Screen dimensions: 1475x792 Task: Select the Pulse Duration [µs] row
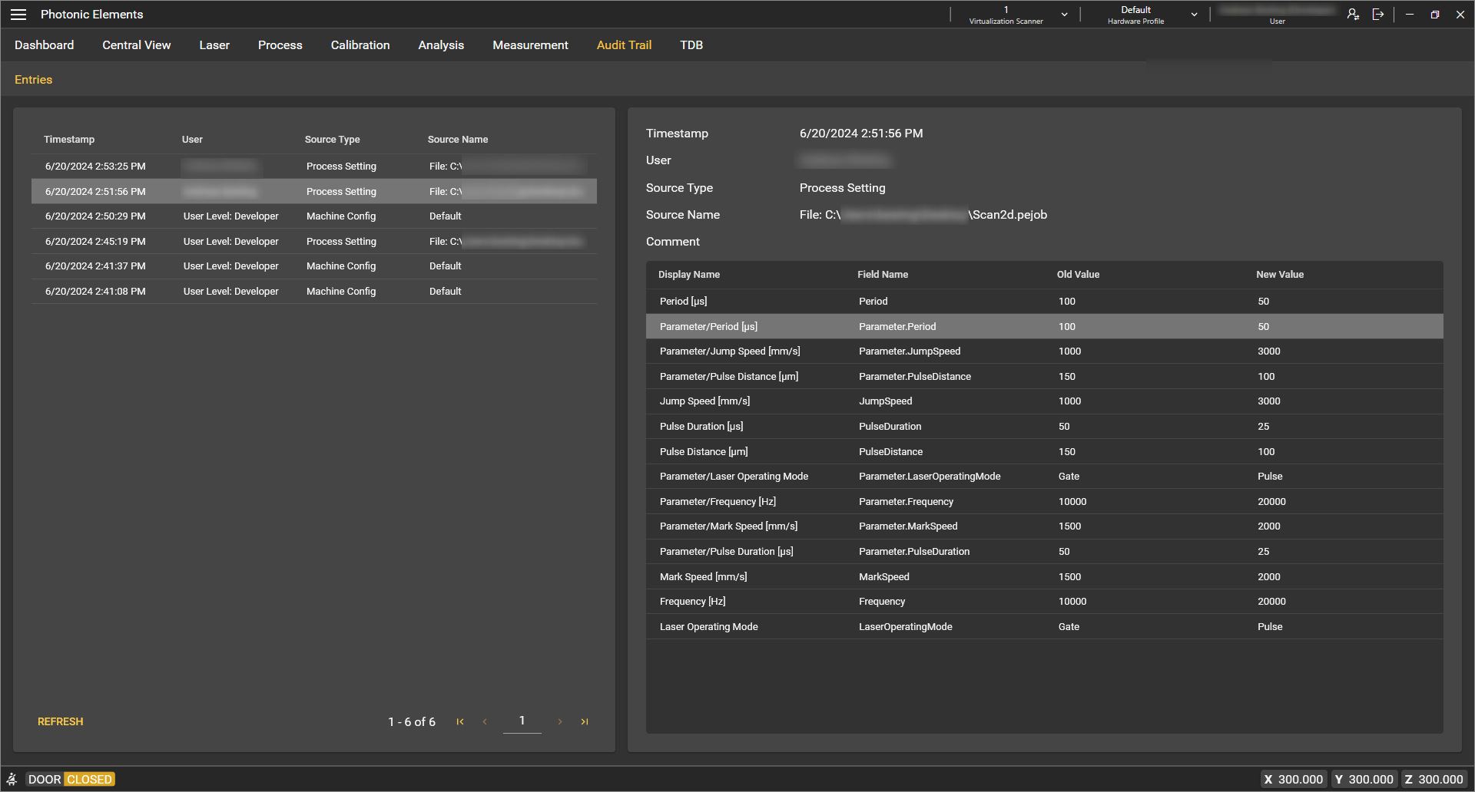click(1045, 427)
